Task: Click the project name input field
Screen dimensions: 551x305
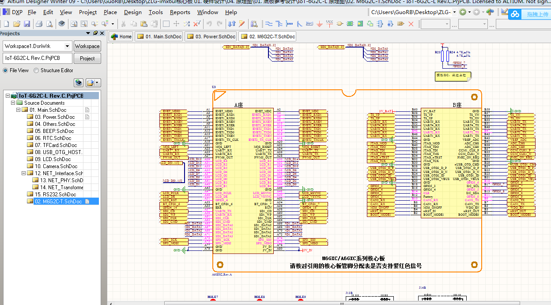Action: (x=37, y=58)
